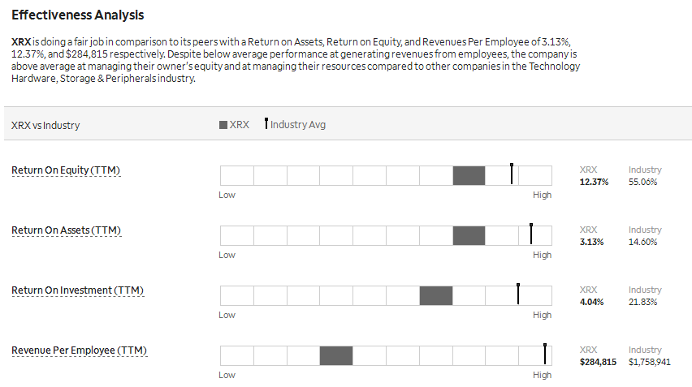
Task: Click the gray XRX bar for Return On Equity
Action: coord(469,175)
